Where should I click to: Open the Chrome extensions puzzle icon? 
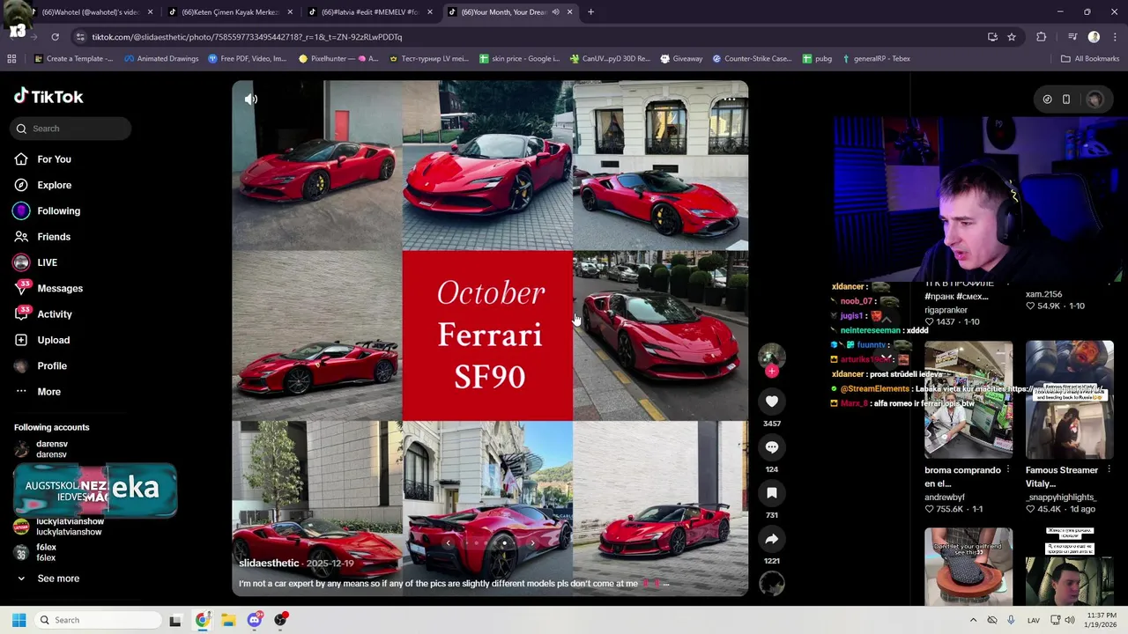tap(1042, 37)
